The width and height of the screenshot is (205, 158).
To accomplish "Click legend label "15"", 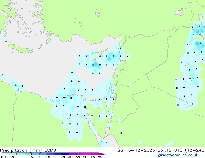I will coord(48,157).
